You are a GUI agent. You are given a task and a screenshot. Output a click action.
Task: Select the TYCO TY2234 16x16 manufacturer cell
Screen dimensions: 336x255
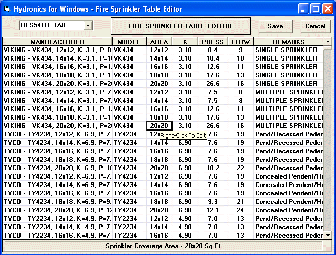(57, 236)
